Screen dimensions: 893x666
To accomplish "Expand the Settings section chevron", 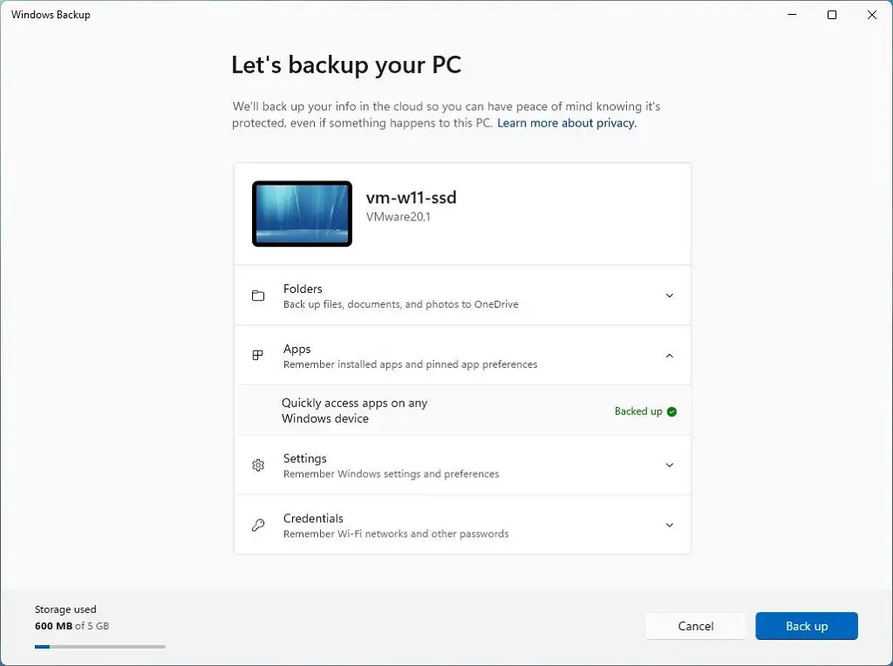I will pyautogui.click(x=669, y=465).
